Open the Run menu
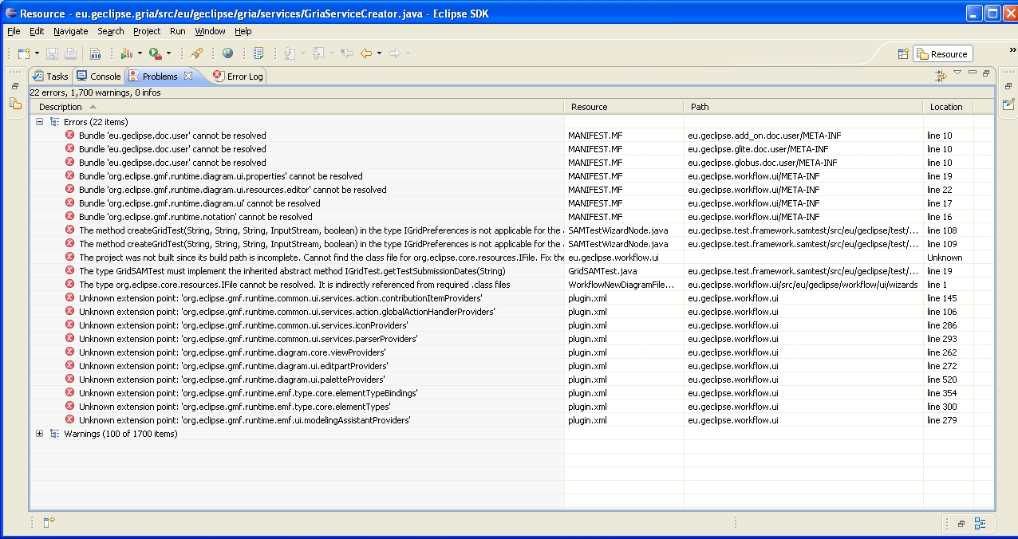 [x=177, y=31]
